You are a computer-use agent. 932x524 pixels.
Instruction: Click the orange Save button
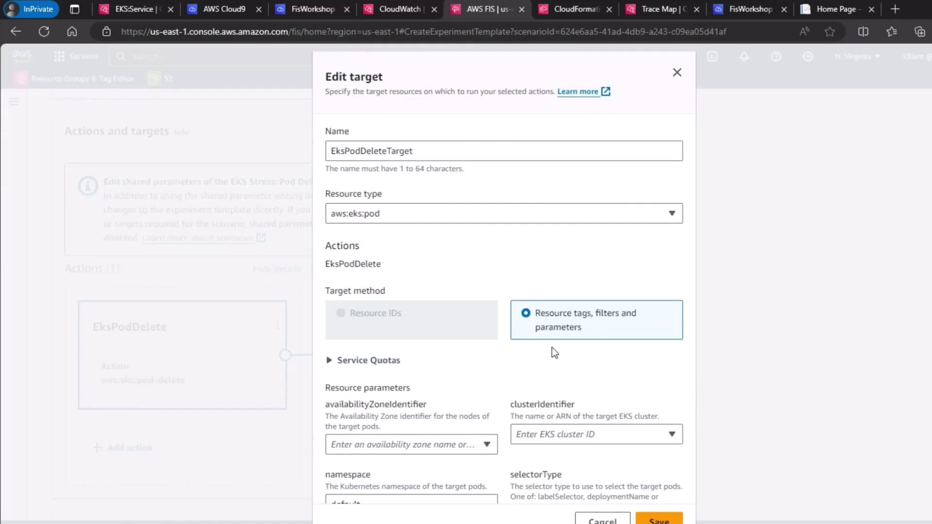coord(658,519)
